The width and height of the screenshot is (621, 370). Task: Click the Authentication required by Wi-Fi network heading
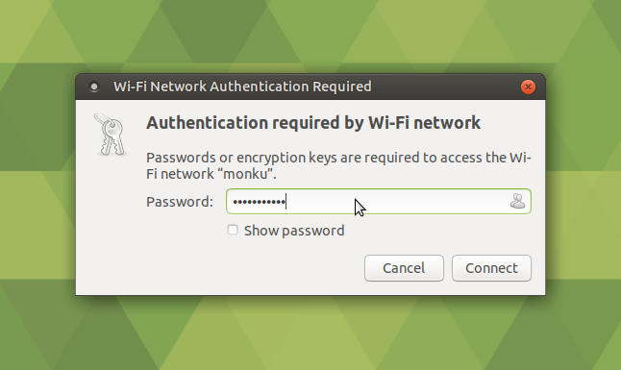pos(313,123)
